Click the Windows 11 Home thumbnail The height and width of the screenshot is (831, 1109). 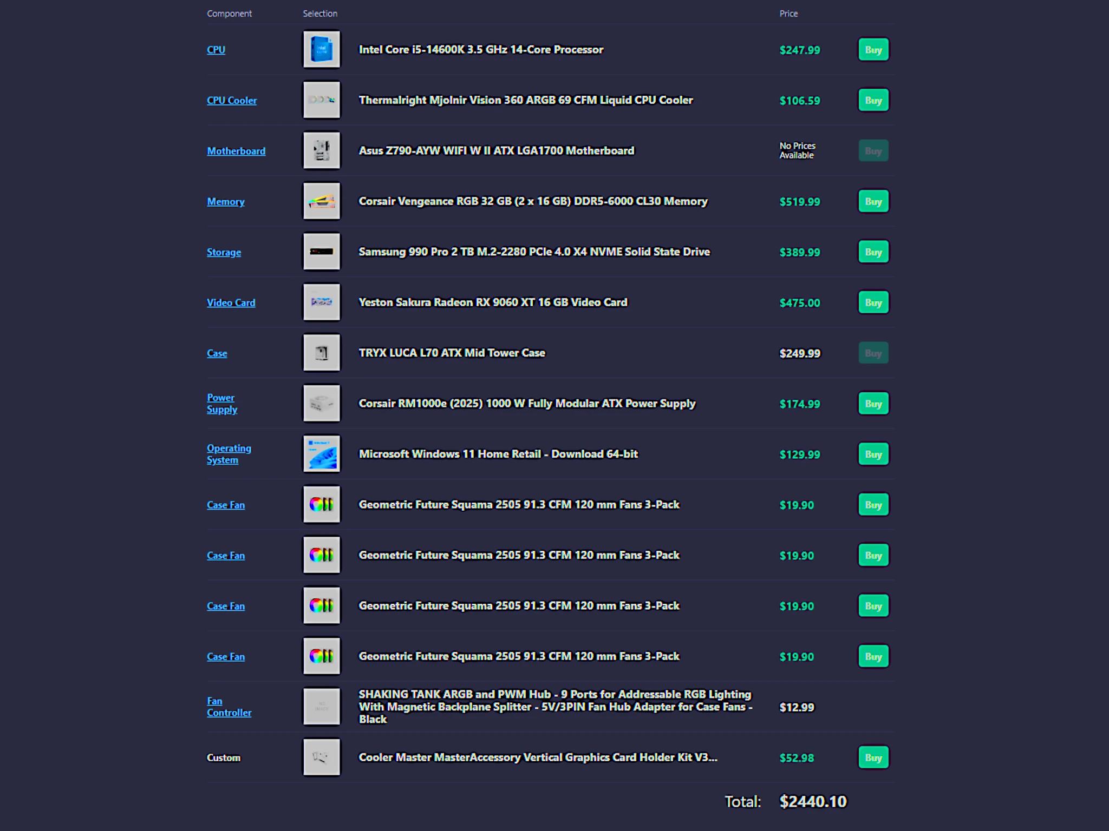tap(322, 454)
